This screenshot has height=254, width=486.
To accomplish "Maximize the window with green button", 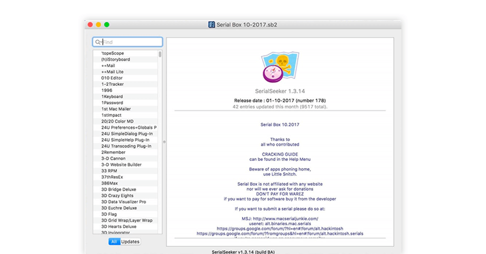I will [107, 25].
